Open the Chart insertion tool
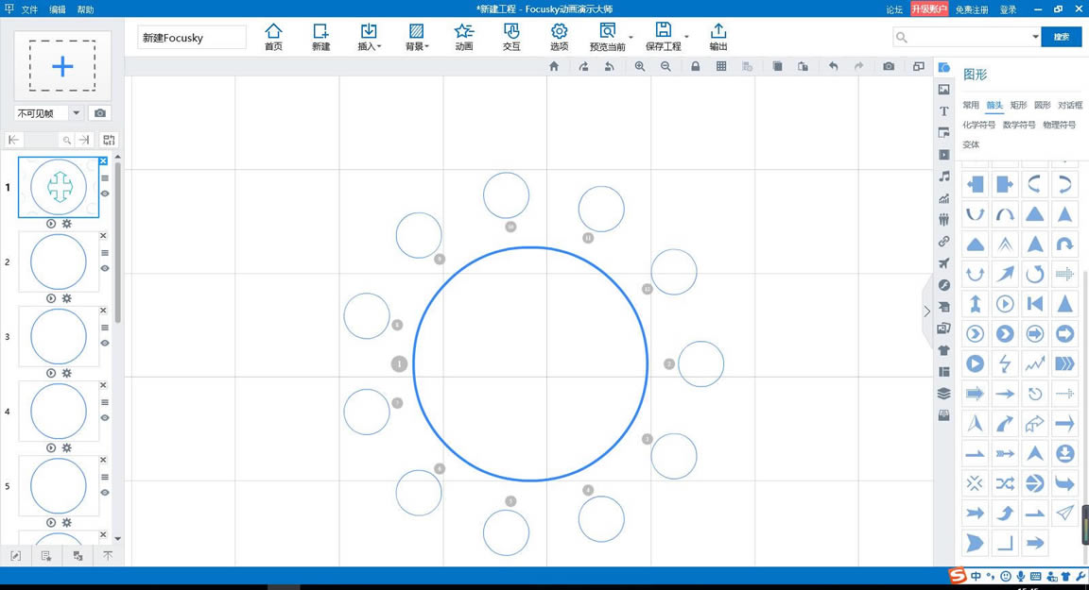Viewport: 1089px width, 590px height. 943,198
